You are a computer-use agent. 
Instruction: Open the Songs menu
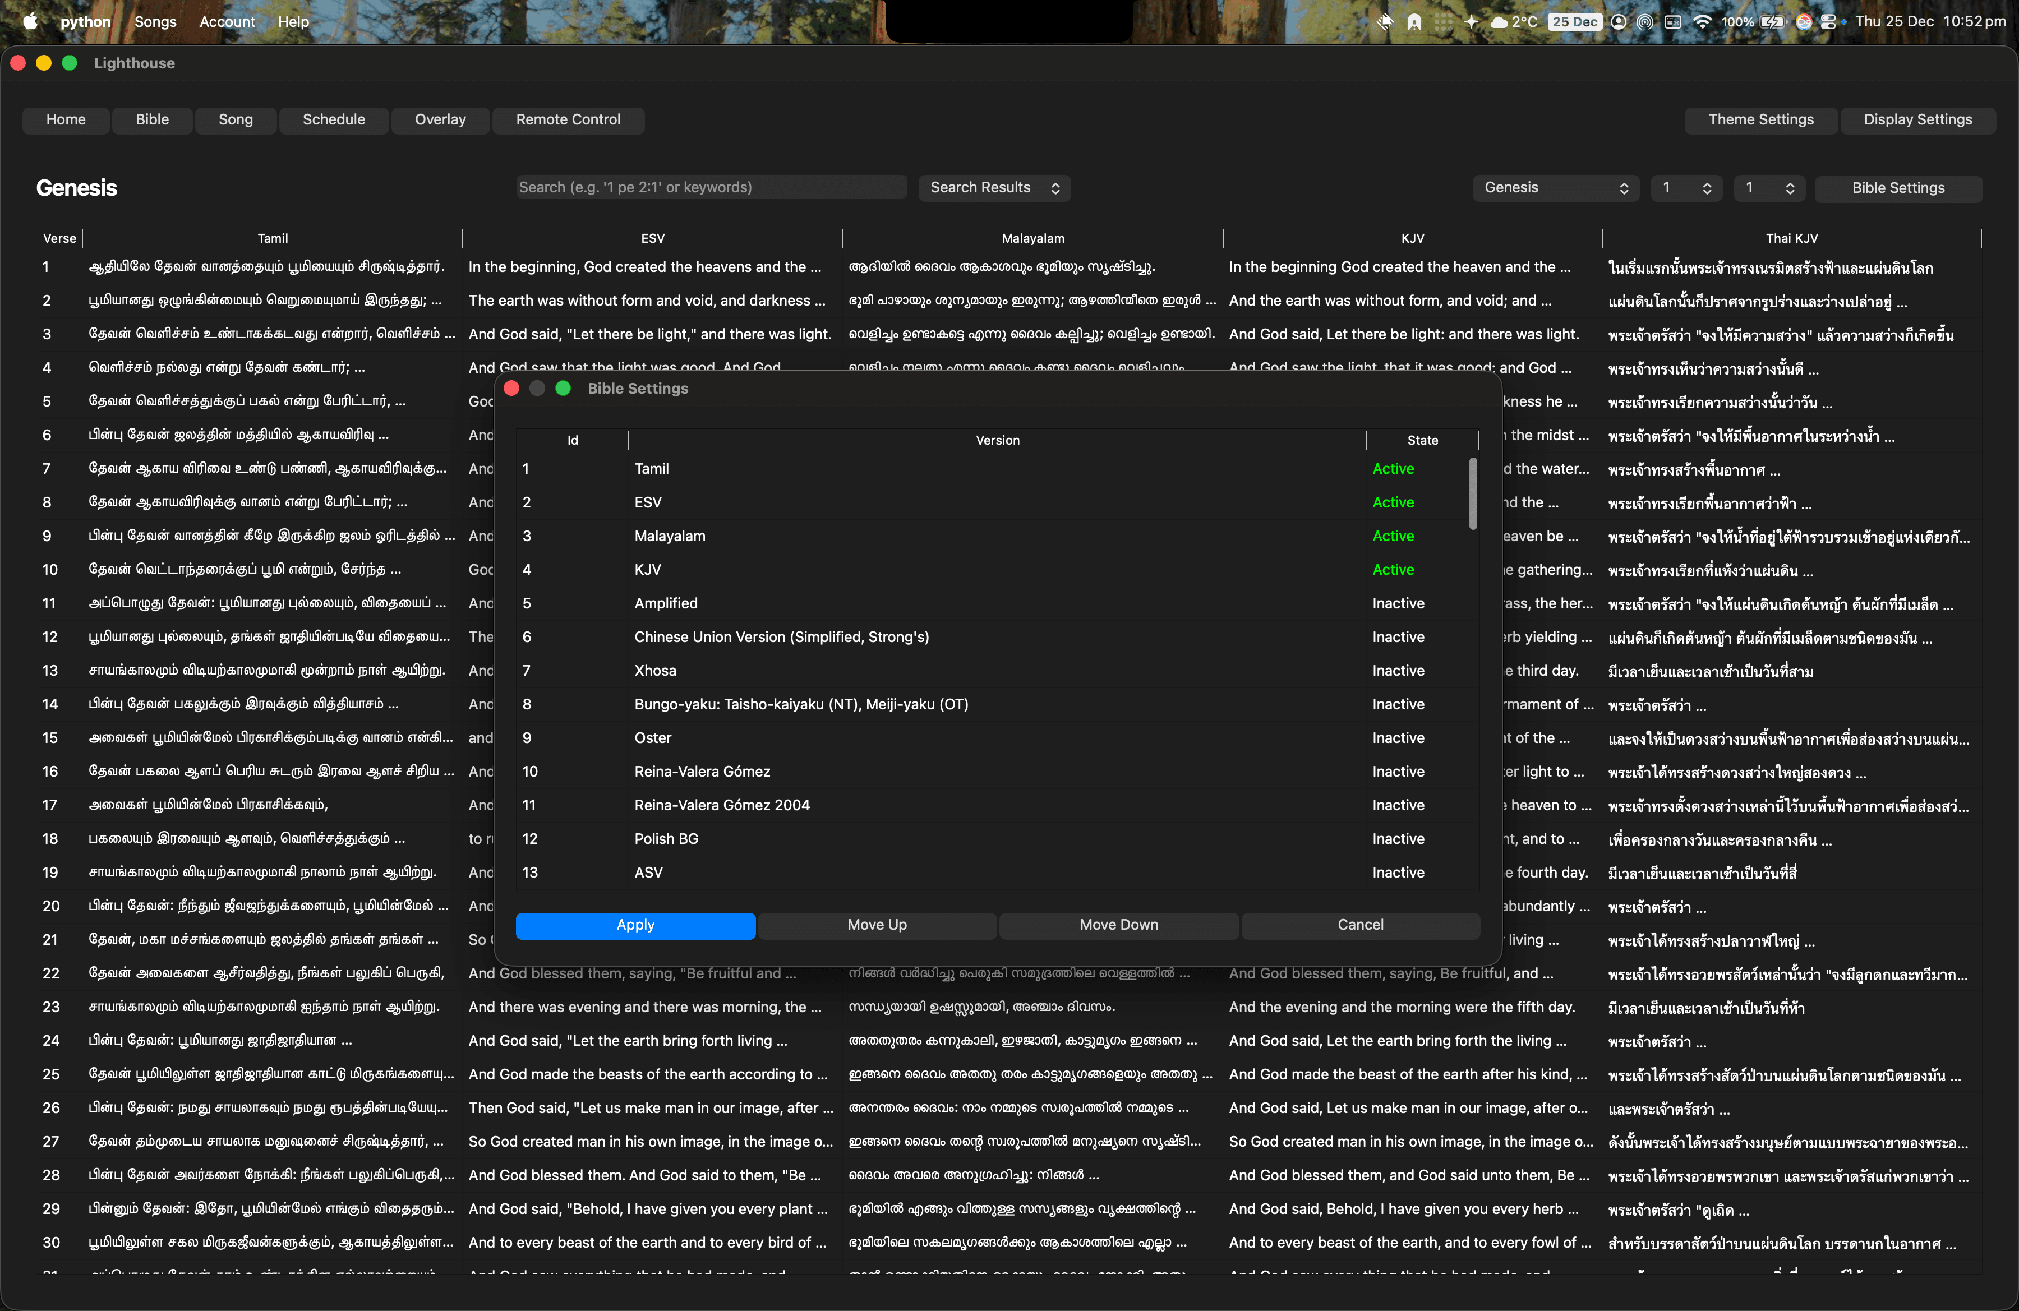tap(155, 21)
